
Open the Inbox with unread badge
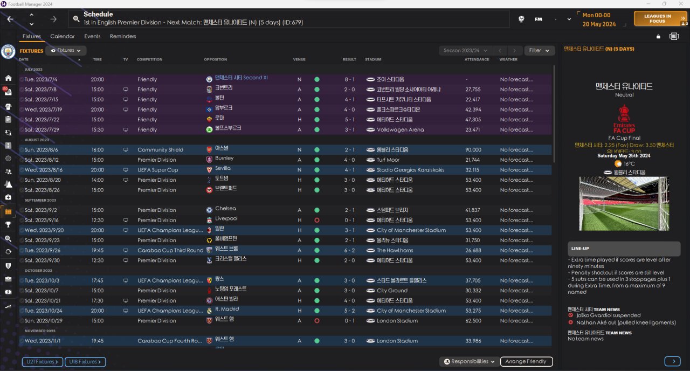[8, 92]
